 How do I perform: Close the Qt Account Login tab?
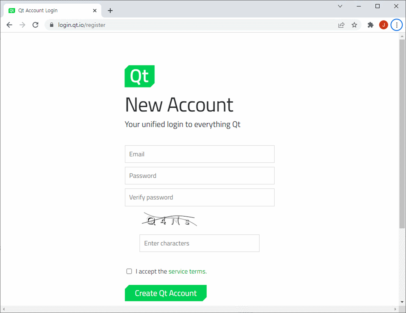pos(95,10)
